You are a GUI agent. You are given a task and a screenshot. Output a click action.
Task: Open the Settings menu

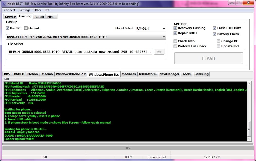coord(25,10)
